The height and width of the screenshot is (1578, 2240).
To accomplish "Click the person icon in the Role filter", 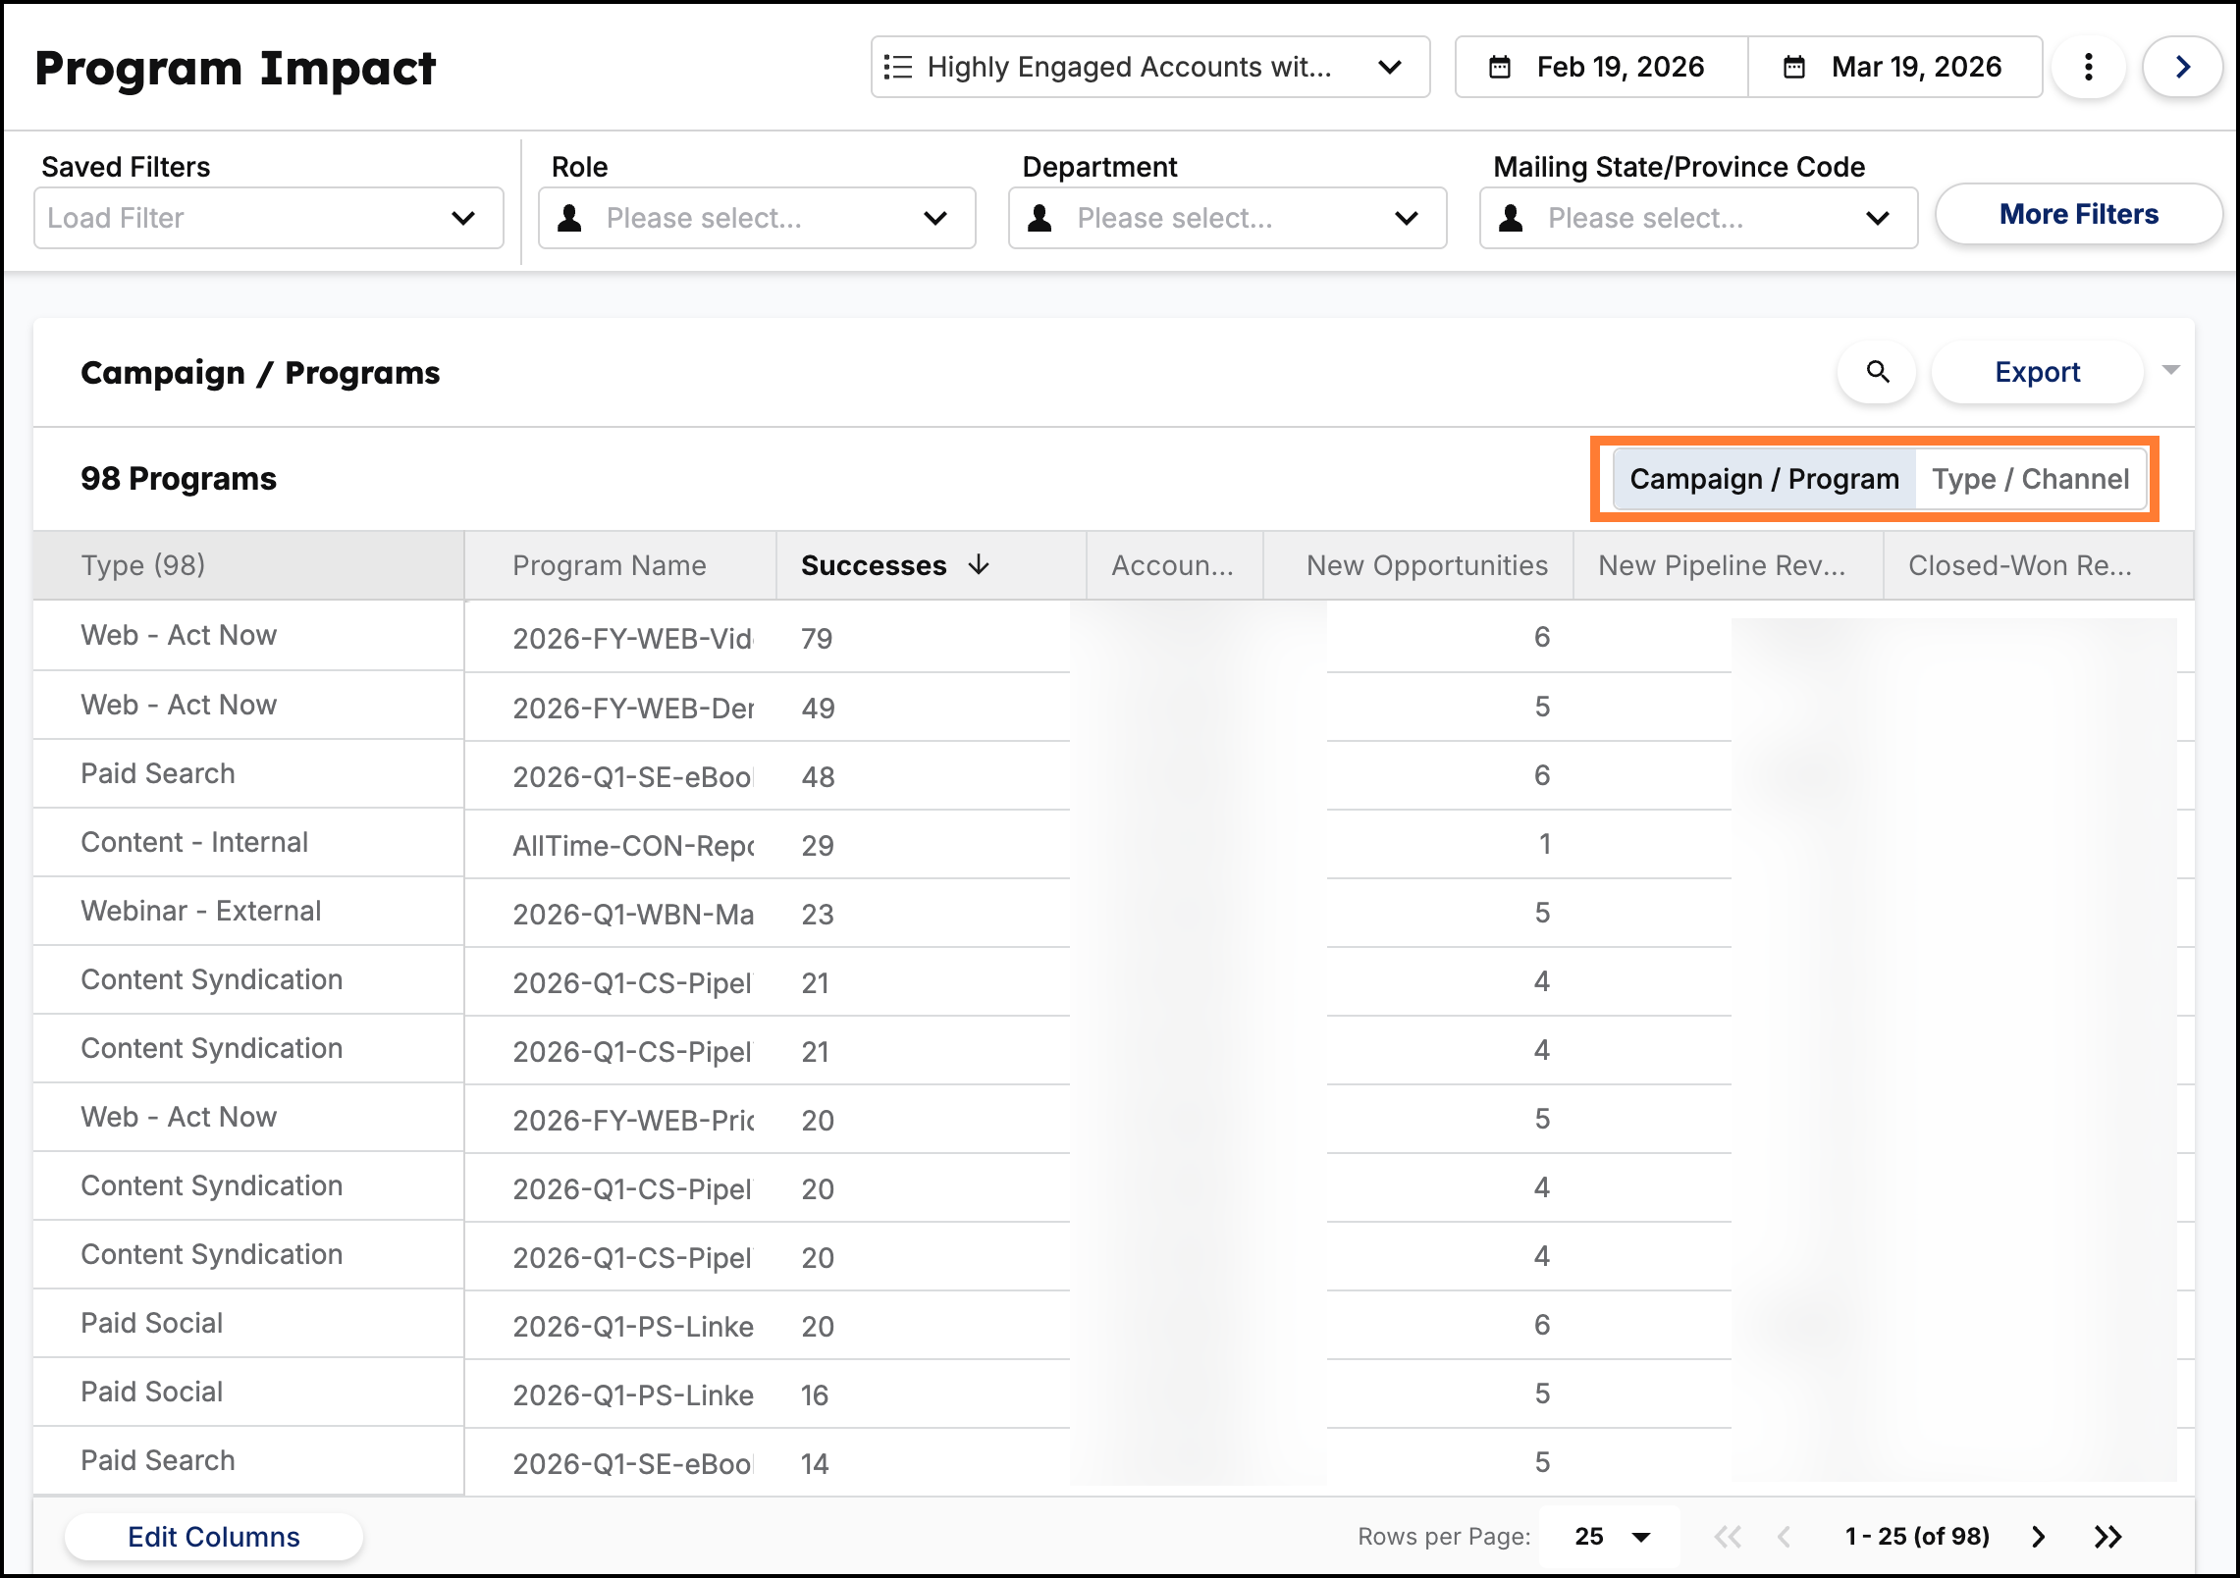I will [569, 218].
